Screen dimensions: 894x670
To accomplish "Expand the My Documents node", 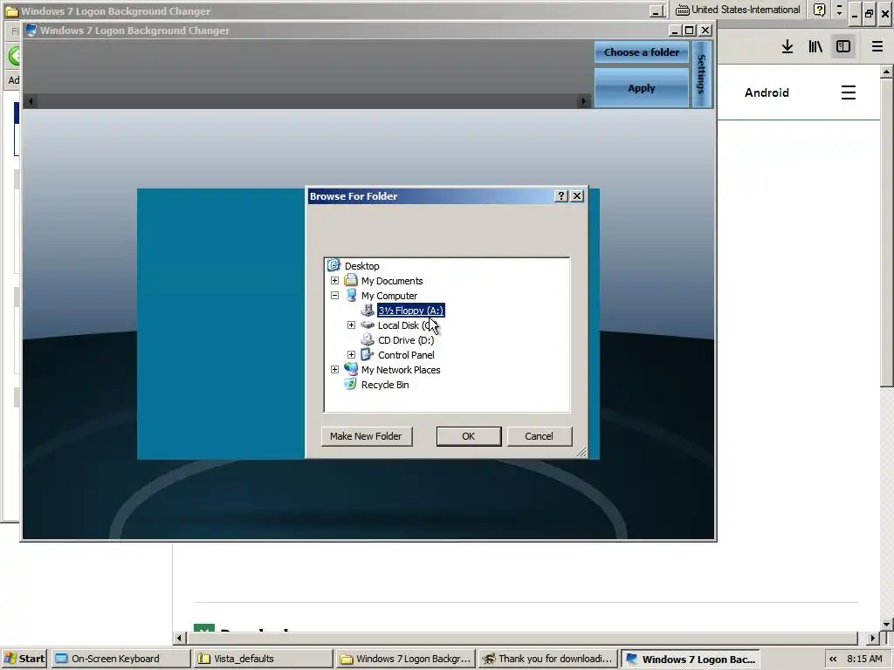I will click(334, 280).
